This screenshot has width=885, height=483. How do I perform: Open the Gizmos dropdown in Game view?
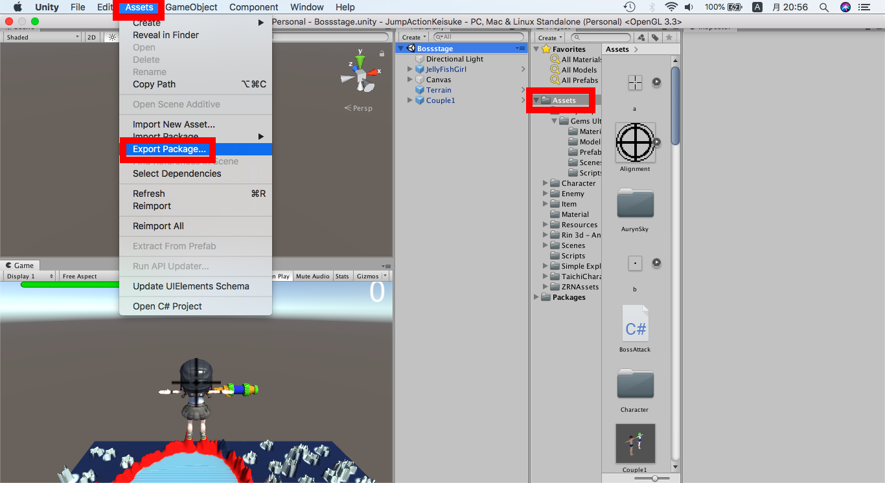[371, 276]
